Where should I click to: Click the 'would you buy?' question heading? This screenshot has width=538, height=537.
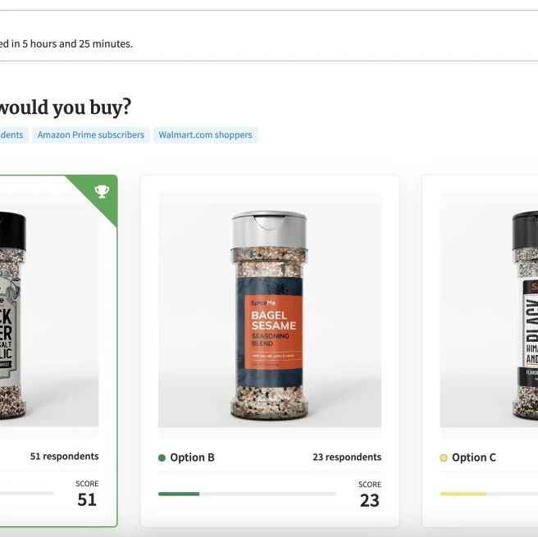click(x=65, y=107)
